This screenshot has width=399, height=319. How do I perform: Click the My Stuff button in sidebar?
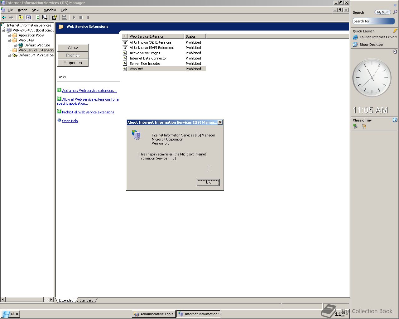[382, 12]
